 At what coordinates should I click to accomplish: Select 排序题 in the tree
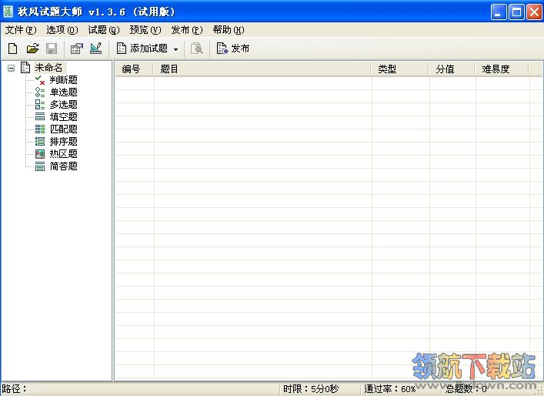point(64,142)
